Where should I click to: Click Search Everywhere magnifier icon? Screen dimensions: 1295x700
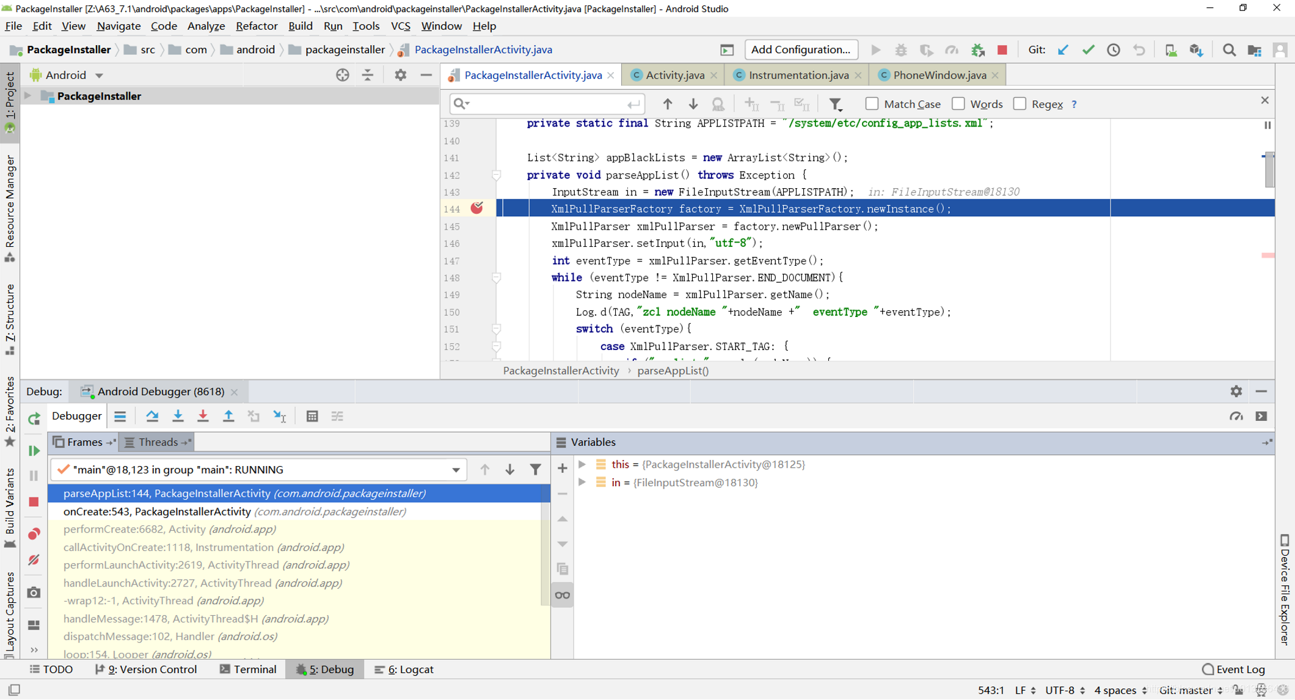(x=1229, y=50)
